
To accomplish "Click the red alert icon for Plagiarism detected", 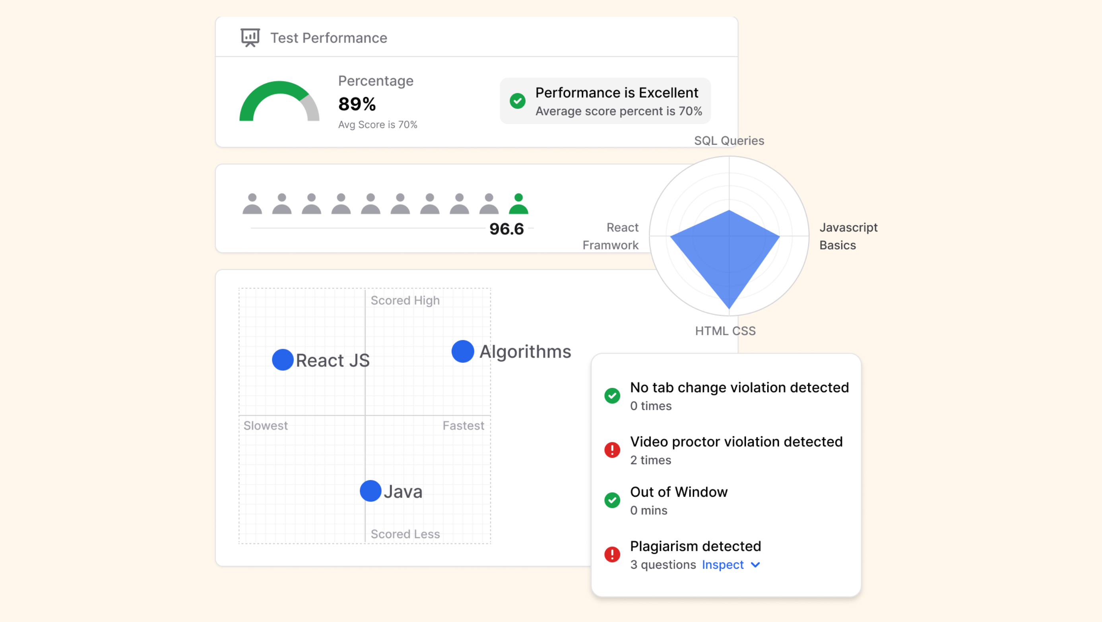I will click(x=612, y=554).
